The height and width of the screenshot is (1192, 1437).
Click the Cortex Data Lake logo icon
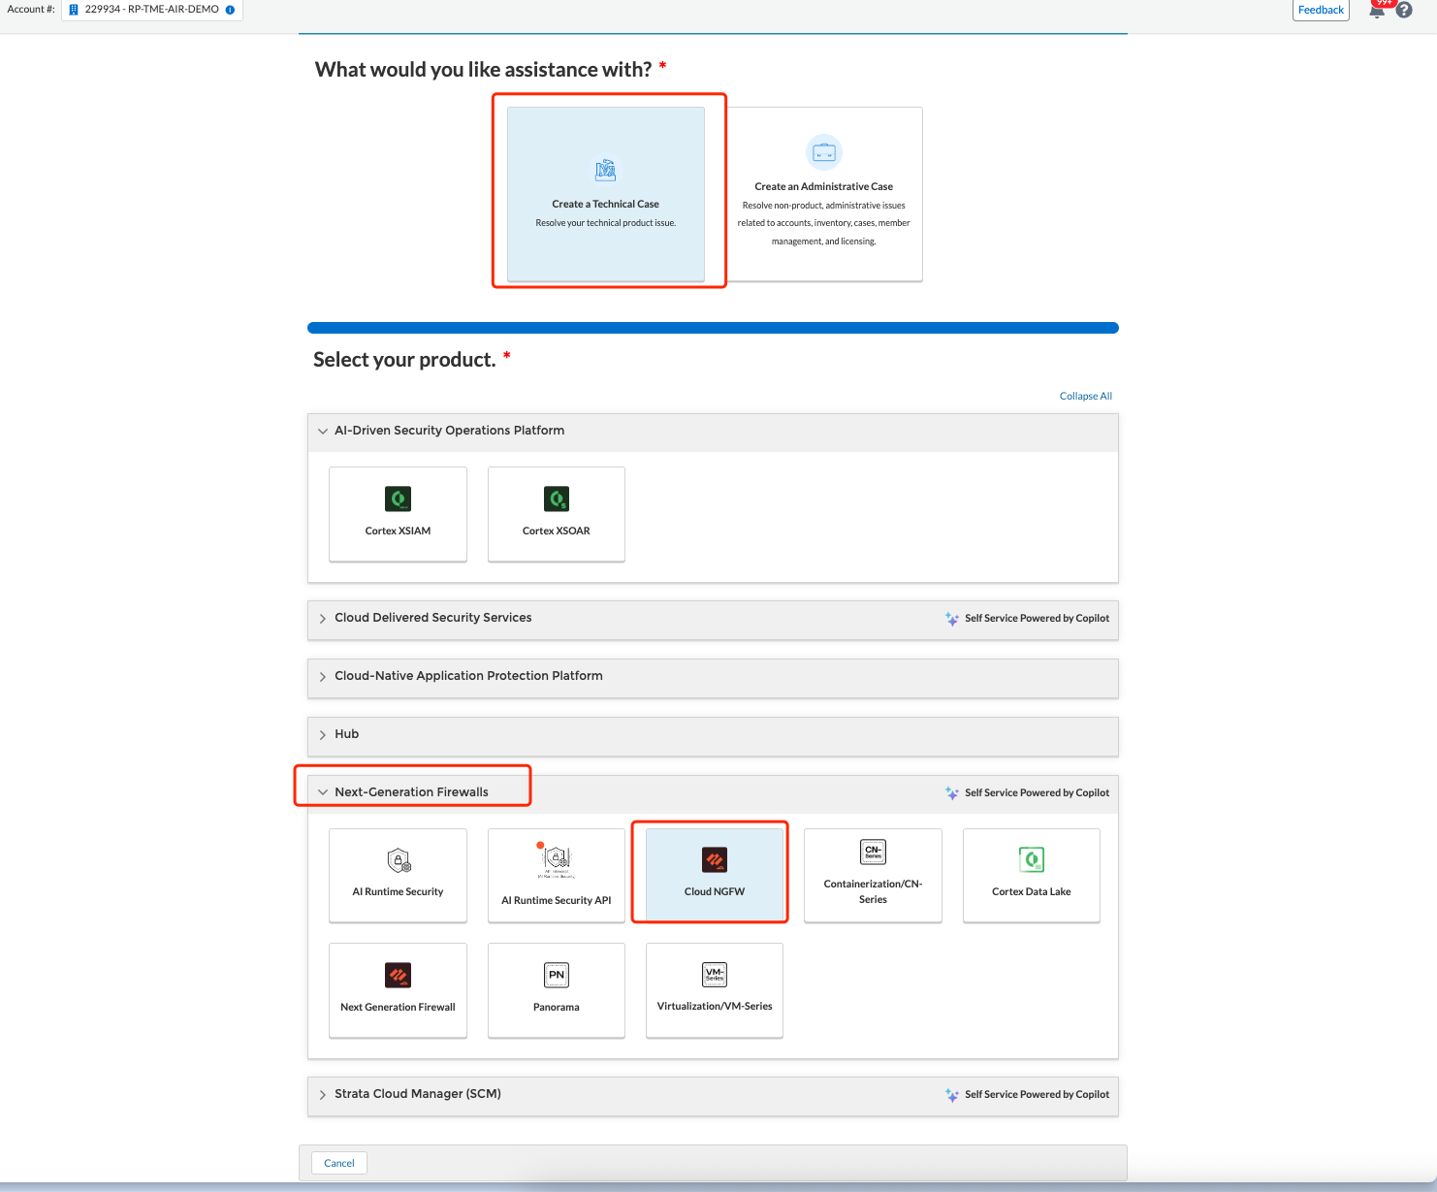[1032, 859]
